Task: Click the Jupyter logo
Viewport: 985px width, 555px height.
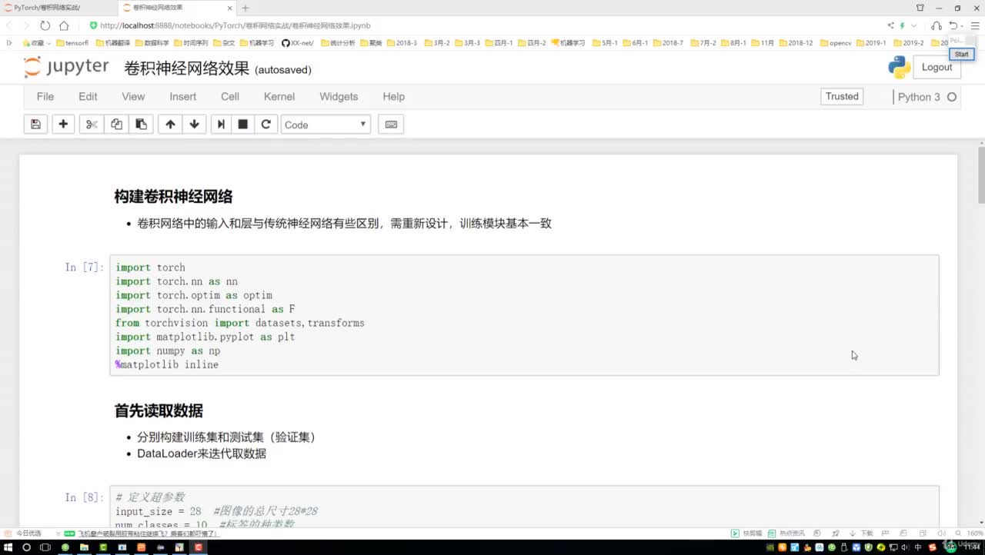Action: click(x=66, y=68)
